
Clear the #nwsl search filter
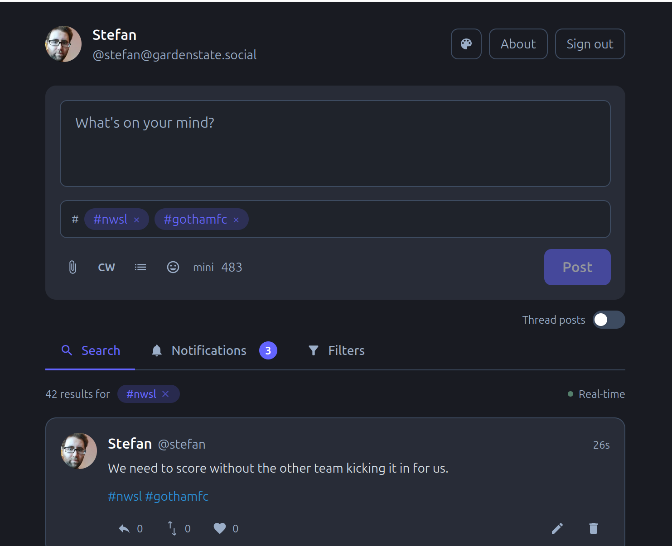tap(165, 394)
